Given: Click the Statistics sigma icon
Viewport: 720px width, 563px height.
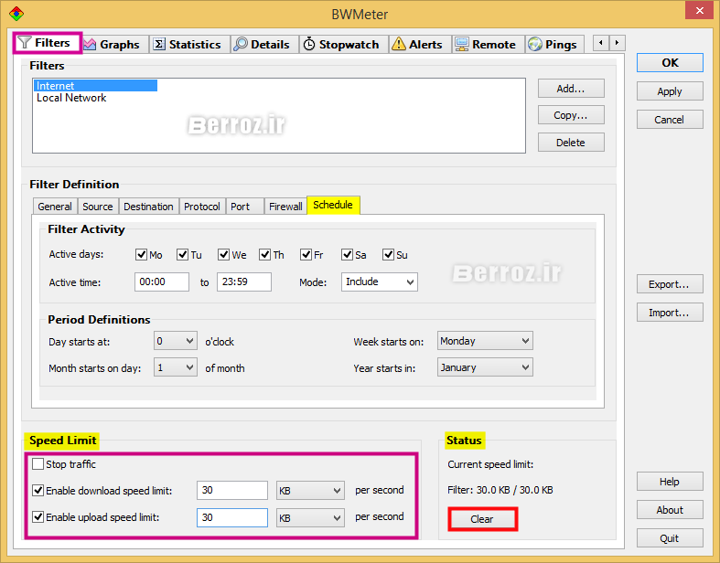Looking at the screenshot, I should pos(159,44).
